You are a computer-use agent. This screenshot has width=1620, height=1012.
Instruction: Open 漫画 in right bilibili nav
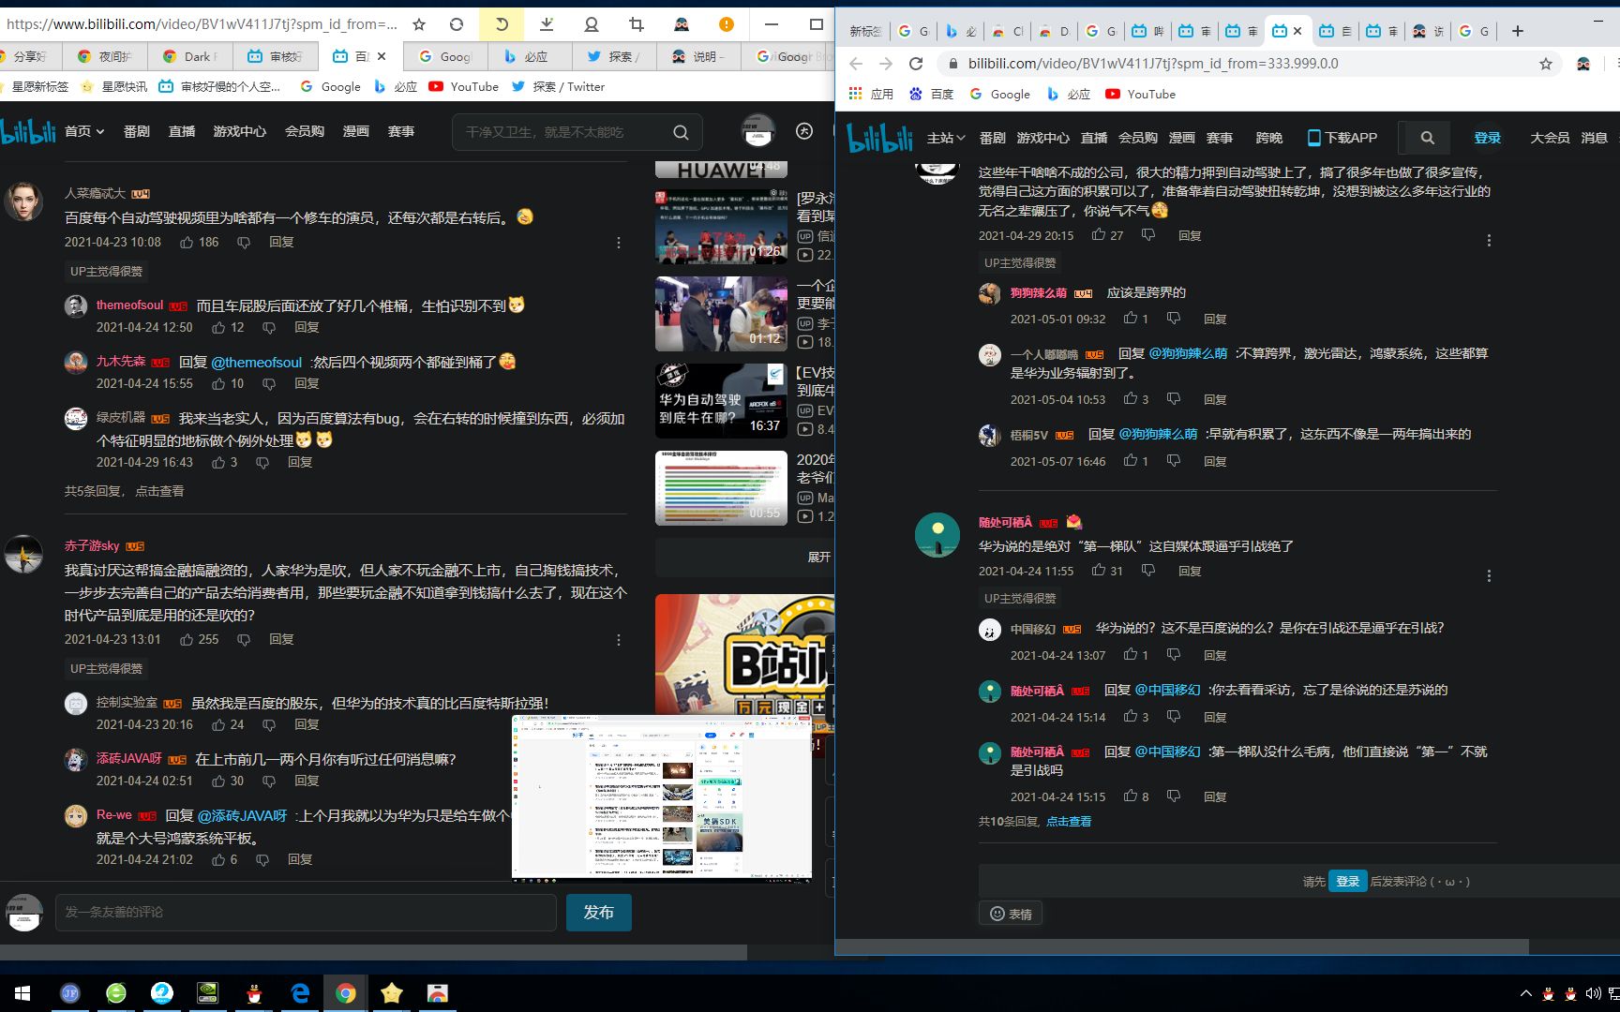click(1181, 138)
